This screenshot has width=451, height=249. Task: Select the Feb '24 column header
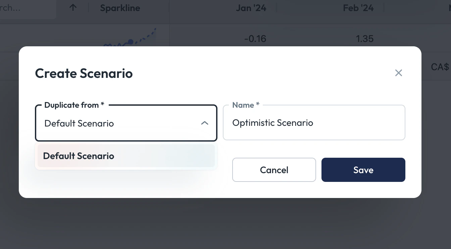358,8
